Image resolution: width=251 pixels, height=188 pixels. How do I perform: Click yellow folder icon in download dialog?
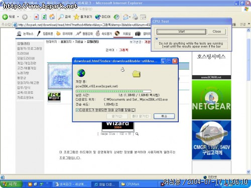[136, 74]
